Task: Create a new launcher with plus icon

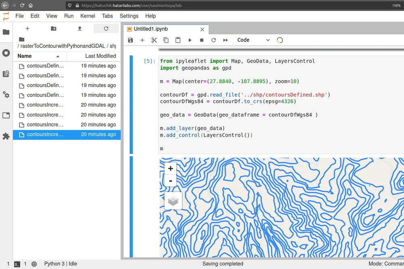Action: pyautogui.click(x=27, y=29)
